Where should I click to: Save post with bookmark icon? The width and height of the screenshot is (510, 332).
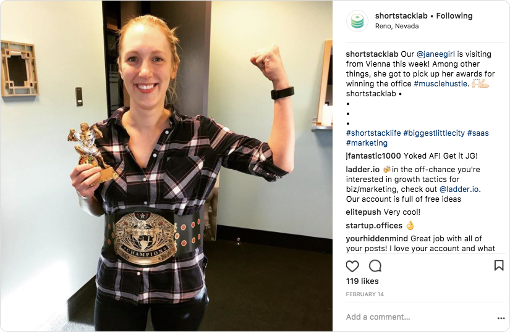499,265
